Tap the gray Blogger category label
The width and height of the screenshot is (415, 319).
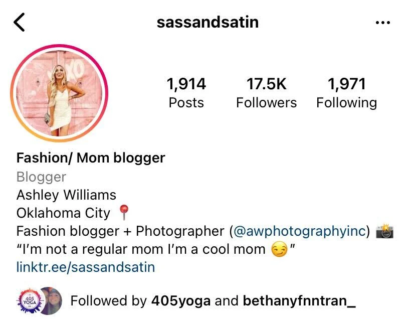(x=41, y=177)
